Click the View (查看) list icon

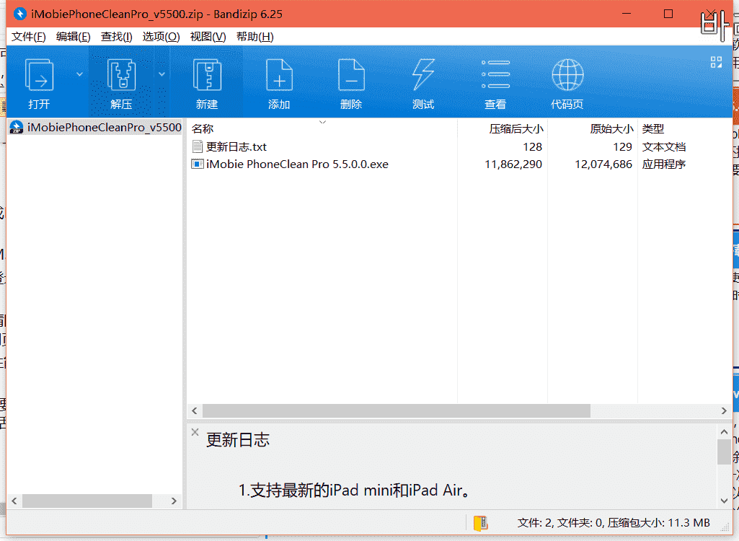495,75
